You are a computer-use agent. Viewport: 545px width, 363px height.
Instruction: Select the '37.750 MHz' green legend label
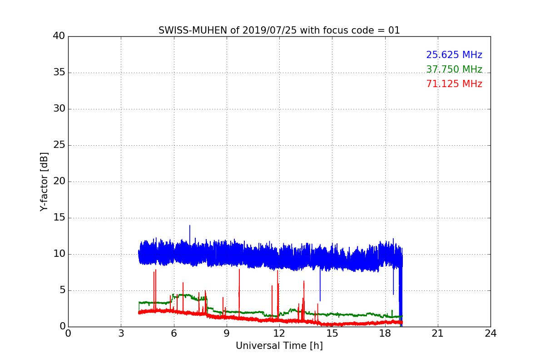click(454, 69)
